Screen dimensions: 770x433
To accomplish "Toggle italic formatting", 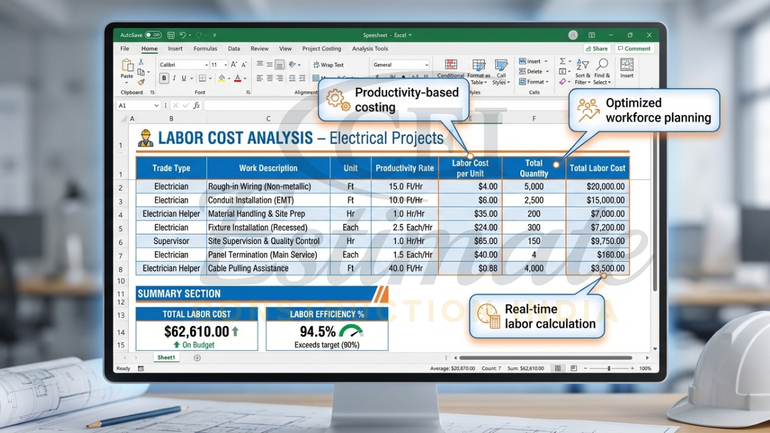I will click(173, 78).
